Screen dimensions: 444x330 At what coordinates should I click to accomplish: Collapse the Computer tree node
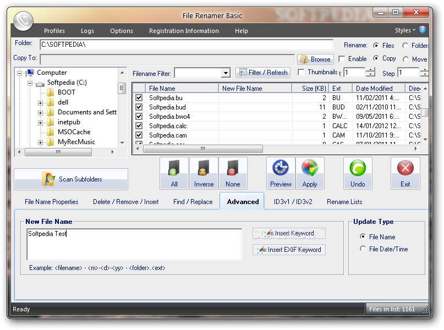(19, 73)
